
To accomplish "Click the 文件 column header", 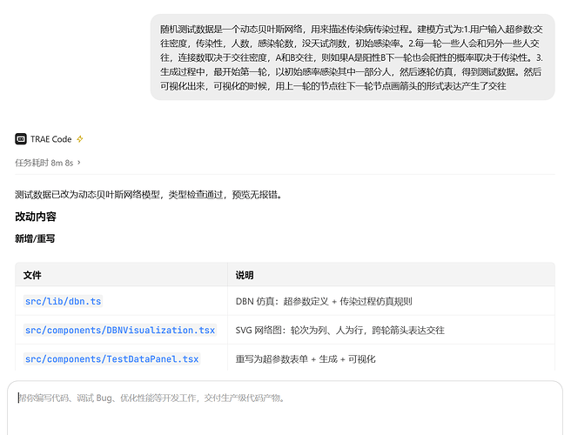I will [x=32, y=275].
